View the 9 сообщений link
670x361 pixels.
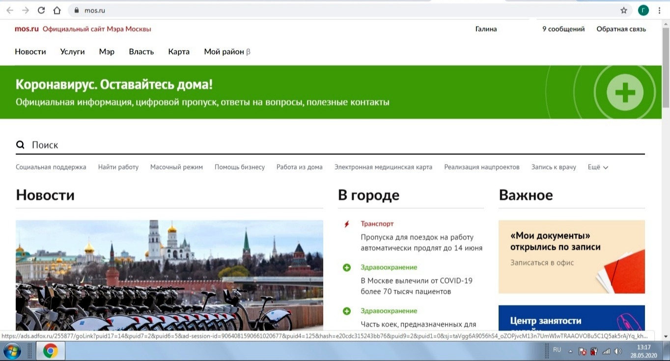click(x=563, y=29)
